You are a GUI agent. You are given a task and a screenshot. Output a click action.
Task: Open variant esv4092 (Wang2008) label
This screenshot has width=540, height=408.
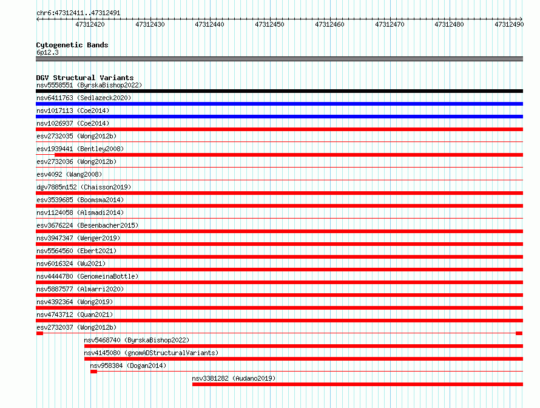point(69,174)
